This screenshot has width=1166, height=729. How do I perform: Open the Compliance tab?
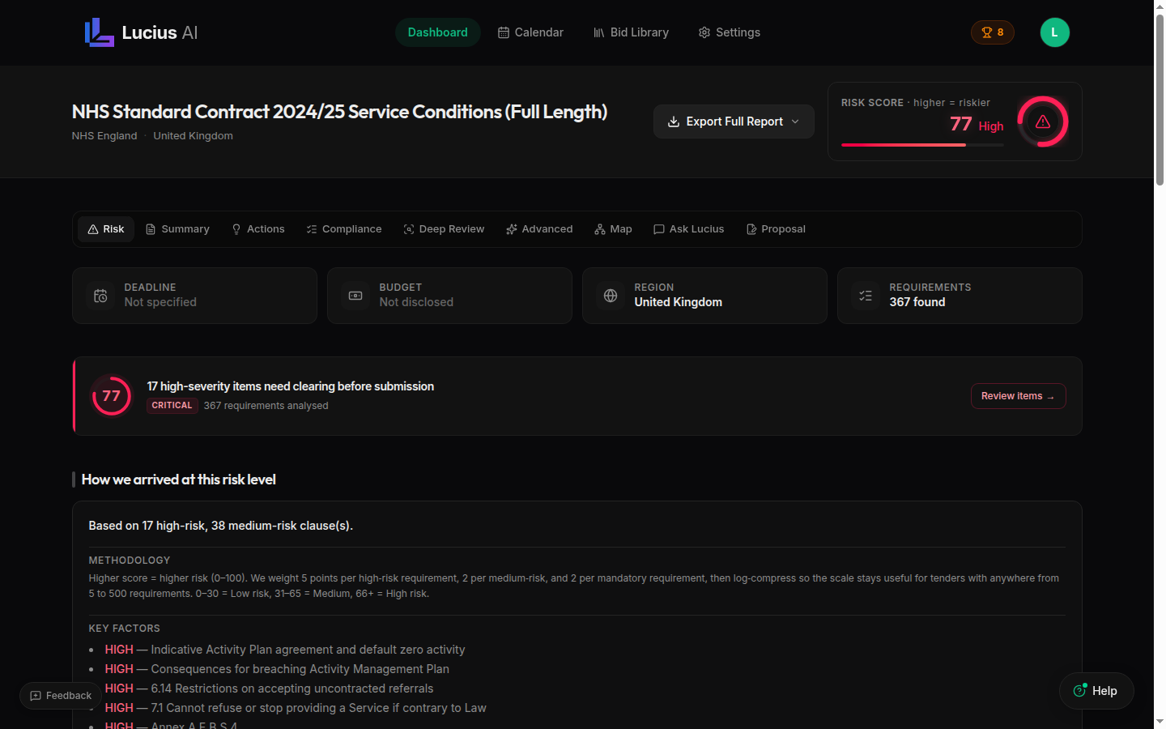tap(344, 229)
